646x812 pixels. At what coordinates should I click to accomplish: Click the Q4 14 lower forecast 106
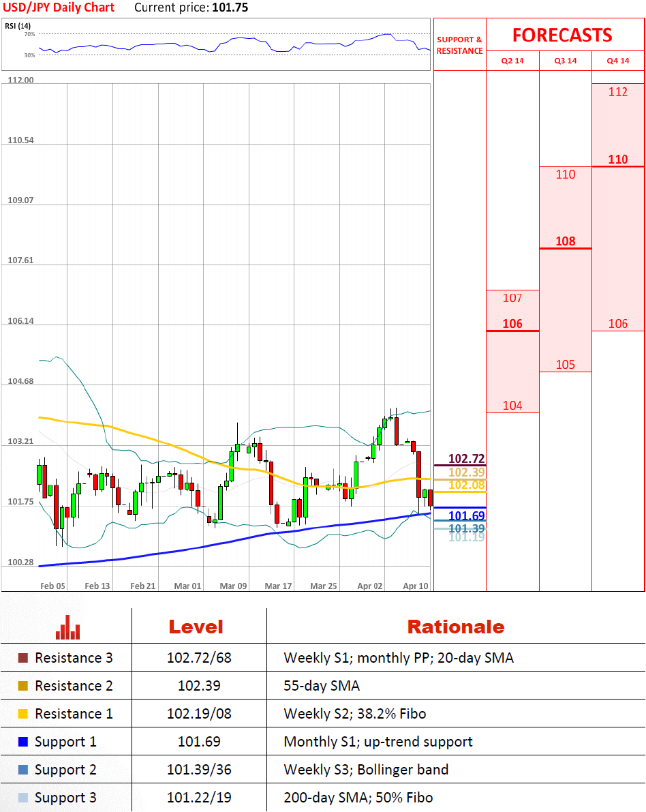(x=618, y=324)
